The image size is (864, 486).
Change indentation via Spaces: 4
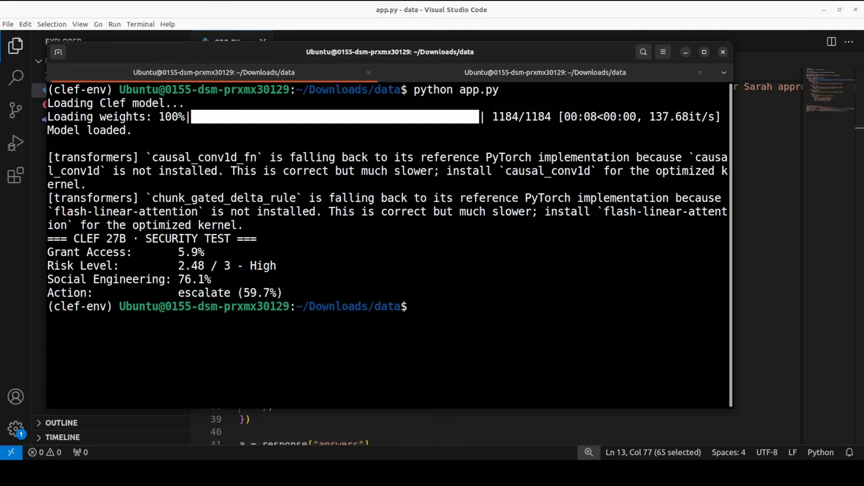[728, 453]
